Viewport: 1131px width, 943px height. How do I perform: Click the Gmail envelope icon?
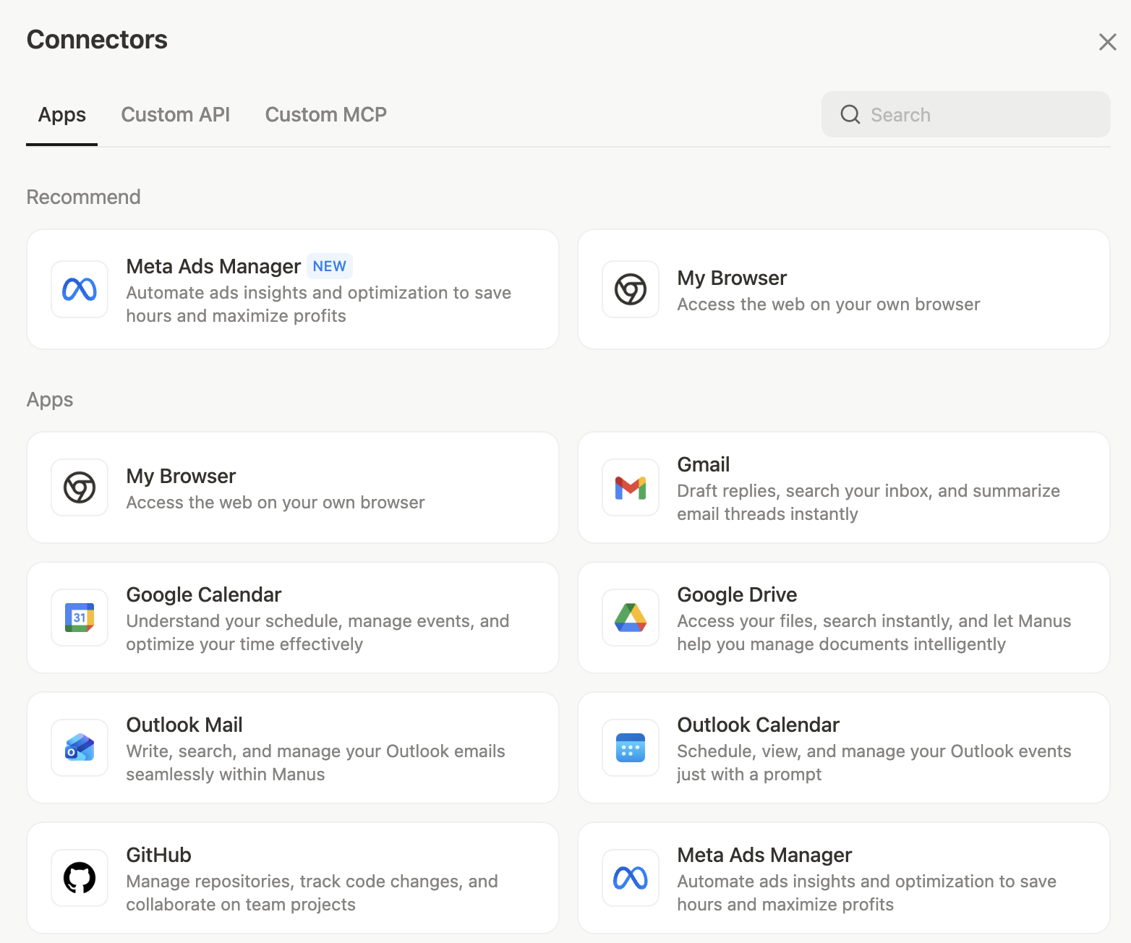630,487
